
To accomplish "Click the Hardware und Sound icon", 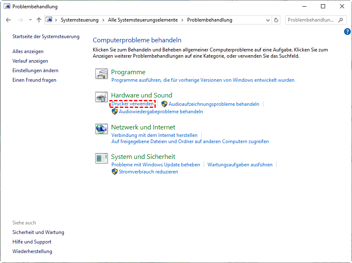I will [x=101, y=97].
